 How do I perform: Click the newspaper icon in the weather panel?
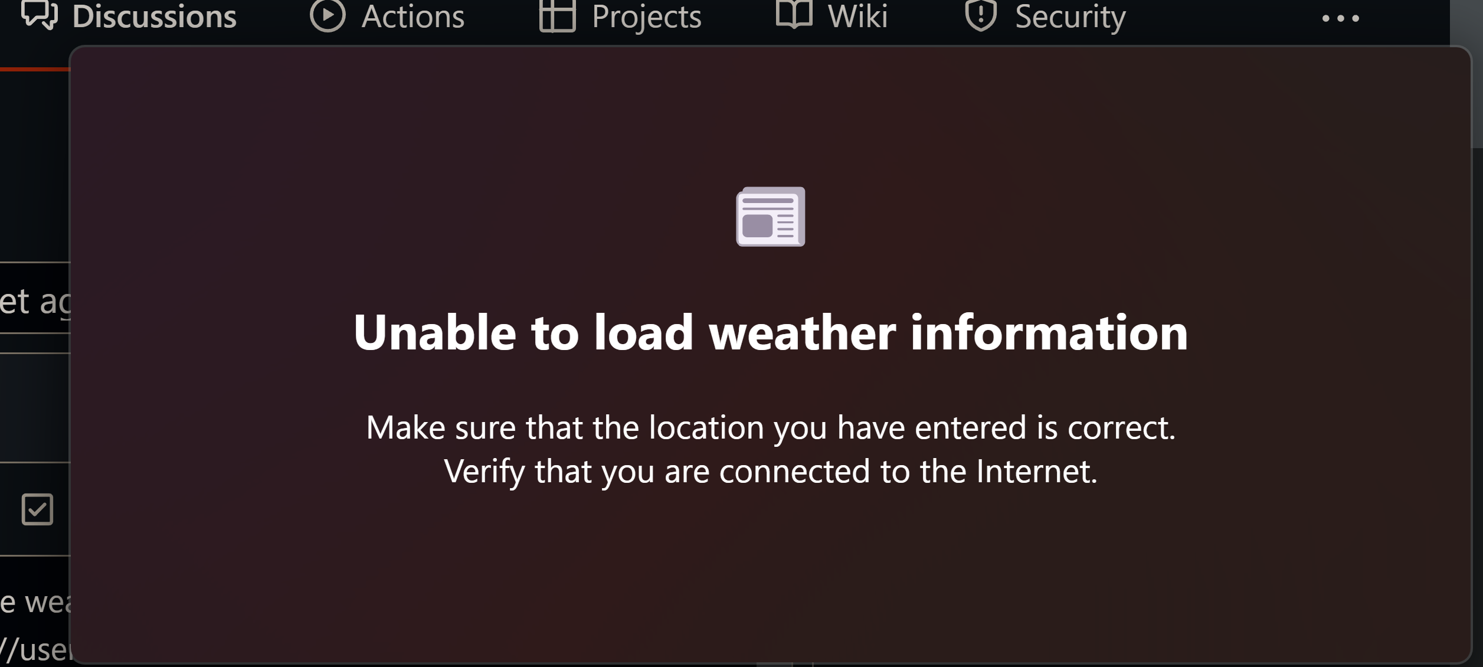coord(770,217)
